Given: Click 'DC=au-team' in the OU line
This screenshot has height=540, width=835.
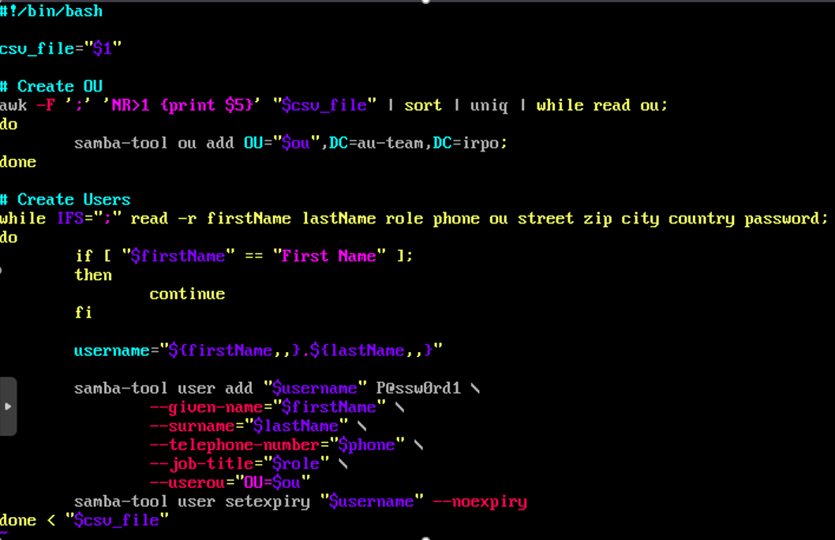Looking at the screenshot, I should pyautogui.click(x=376, y=143).
